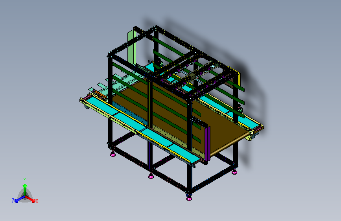Select the yellow bracket on right frame corner
The height and width of the screenshot is (221, 341).
[239, 80]
